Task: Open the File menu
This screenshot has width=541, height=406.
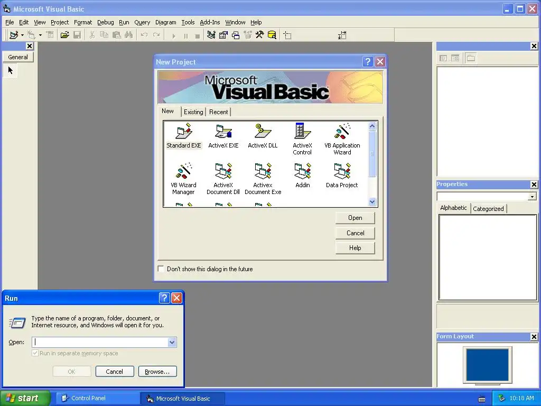Action: [x=10, y=22]
